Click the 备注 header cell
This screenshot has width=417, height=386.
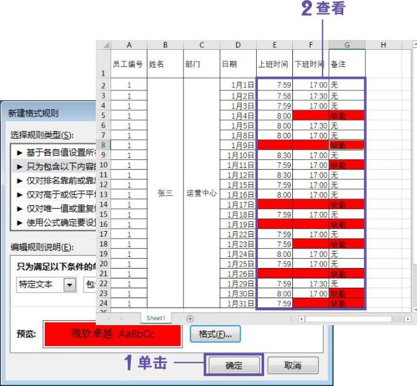(347, 64)
